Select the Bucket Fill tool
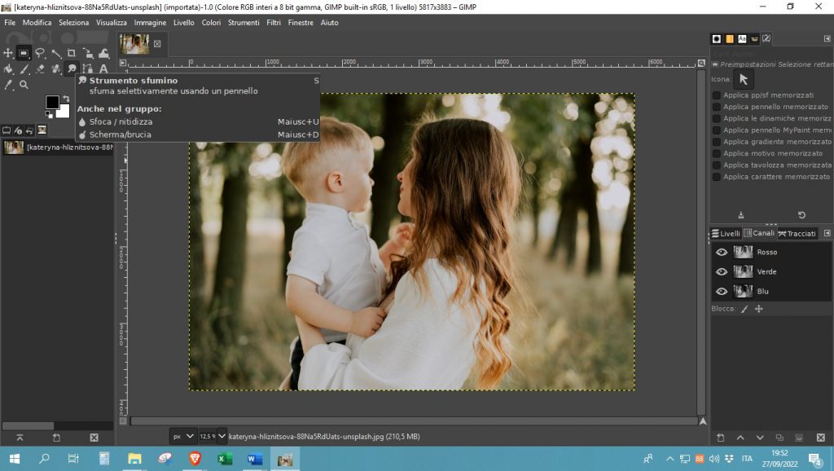 click(x=9, y=68)
